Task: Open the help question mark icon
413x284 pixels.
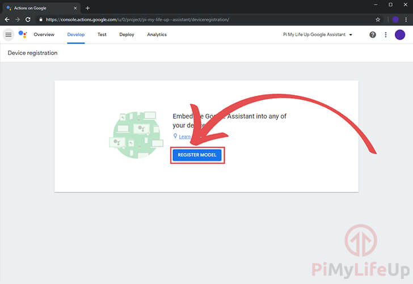Action: click(372, 35)
